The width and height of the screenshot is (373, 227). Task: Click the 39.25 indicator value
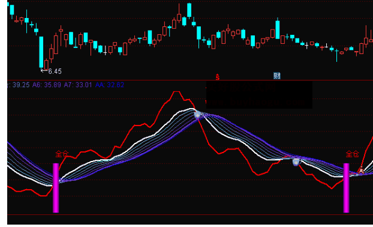click(21, 85)
